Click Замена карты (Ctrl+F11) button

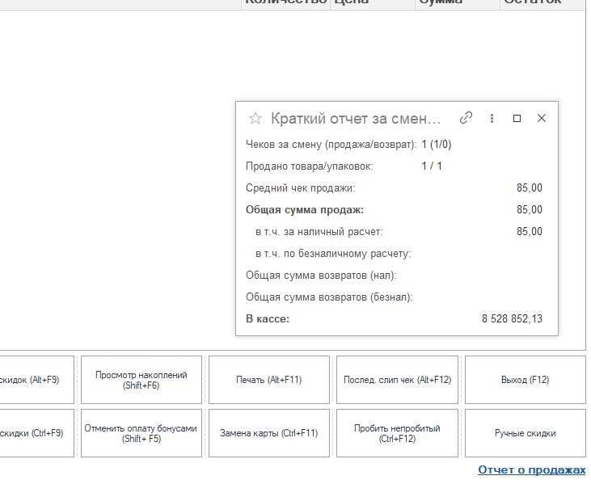[x=269, y=433]
